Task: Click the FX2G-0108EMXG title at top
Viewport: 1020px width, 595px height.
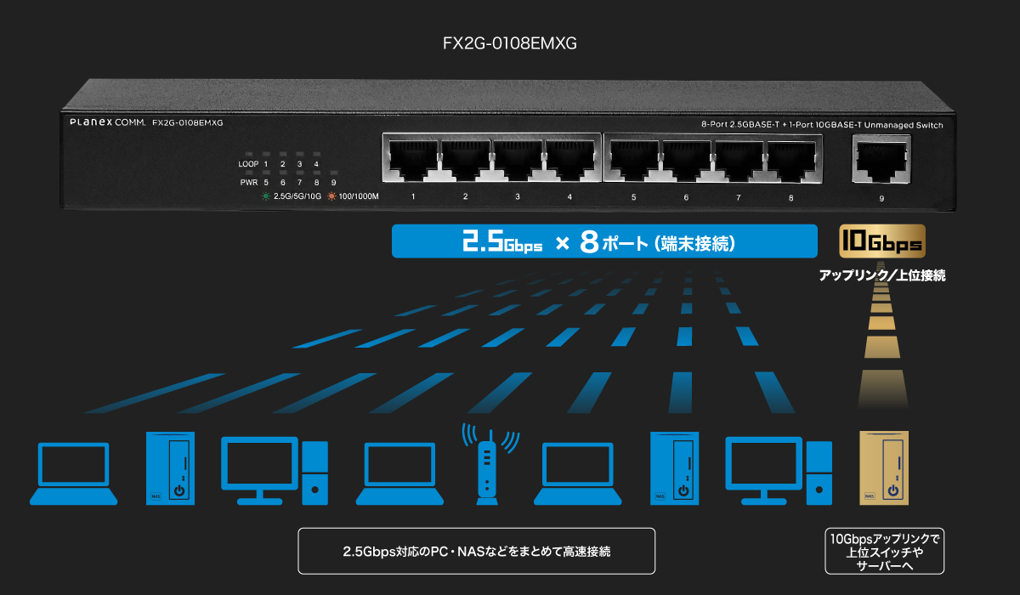Action: pos(510,42)
